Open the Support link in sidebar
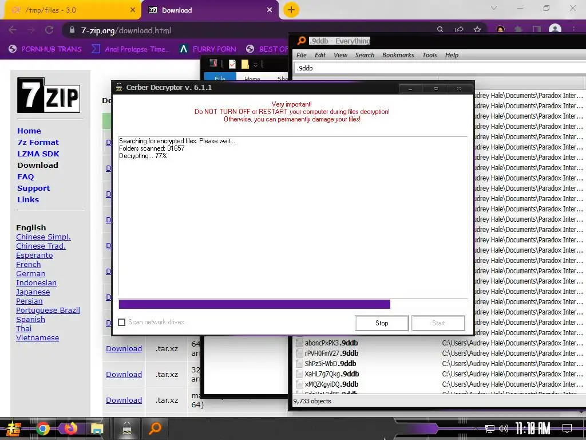 (x=33, y=188)
